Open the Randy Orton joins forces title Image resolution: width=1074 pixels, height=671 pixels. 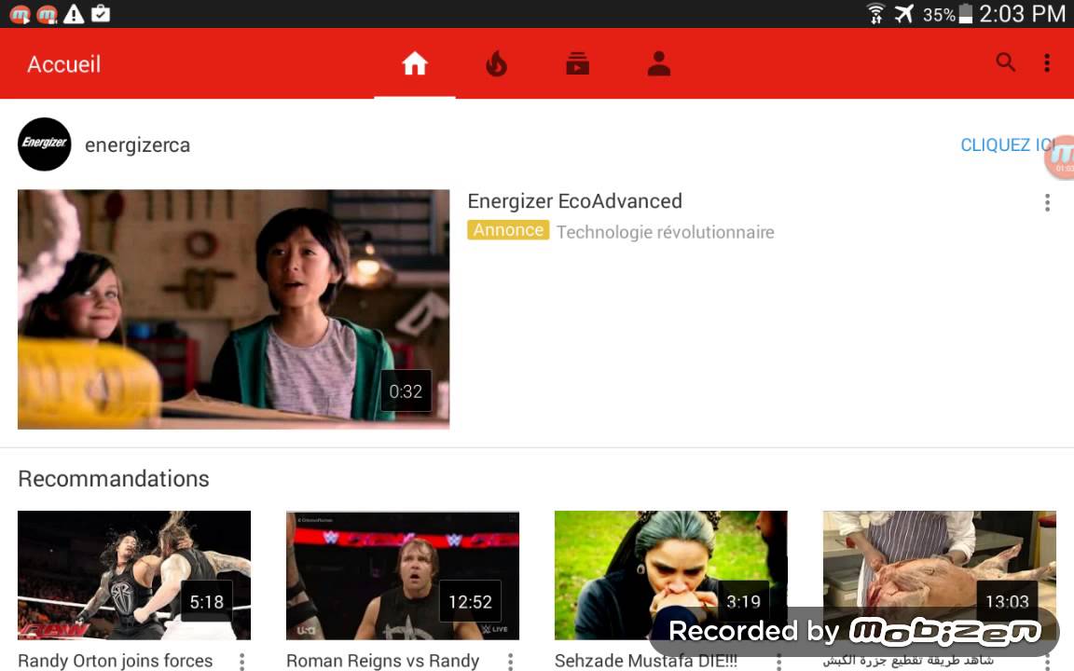coord(115,661)
